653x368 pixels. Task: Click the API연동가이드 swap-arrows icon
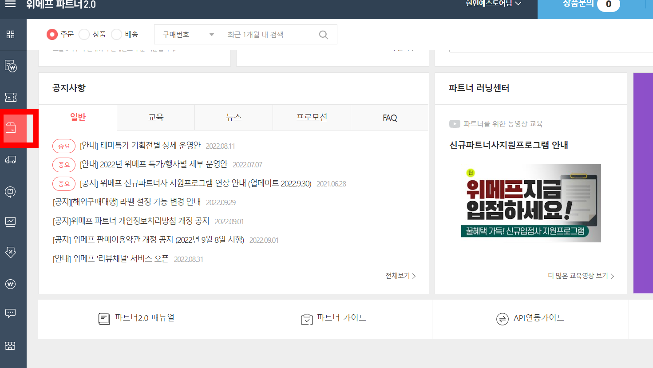tap(502, 319)
